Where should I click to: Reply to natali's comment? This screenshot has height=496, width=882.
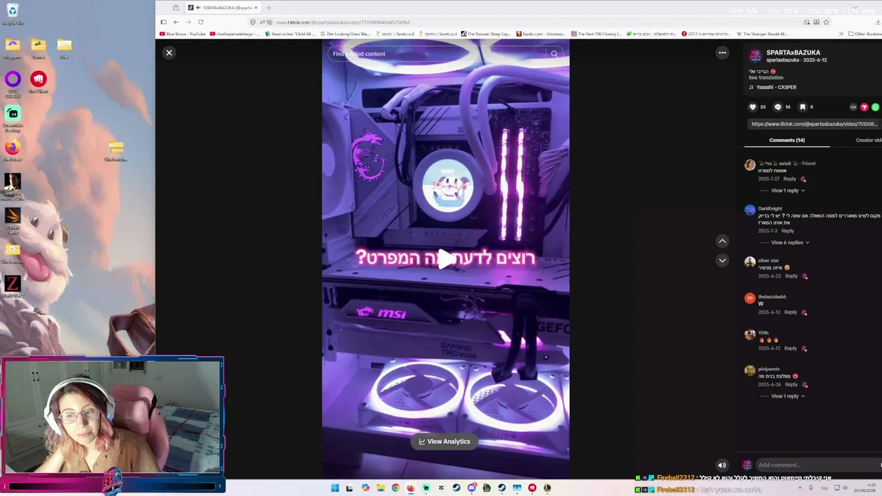[x=790, y=179]
